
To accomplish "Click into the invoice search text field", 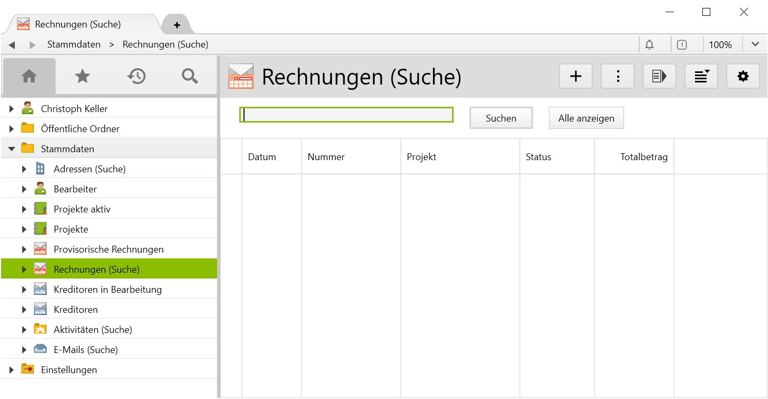I will click(346, 115).
